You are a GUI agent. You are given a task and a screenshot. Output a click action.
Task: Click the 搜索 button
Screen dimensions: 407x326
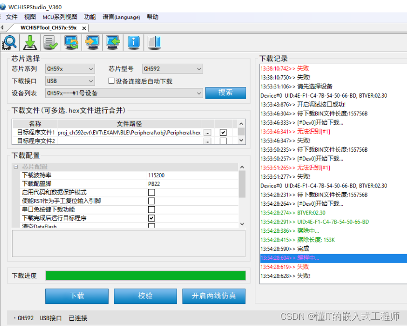[225, 93]
